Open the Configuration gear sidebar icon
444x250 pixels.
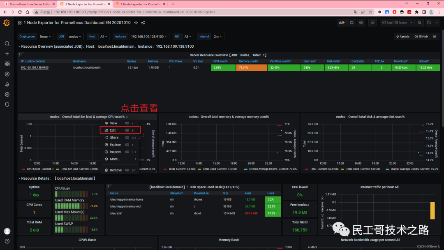click(x=7, y=95)
